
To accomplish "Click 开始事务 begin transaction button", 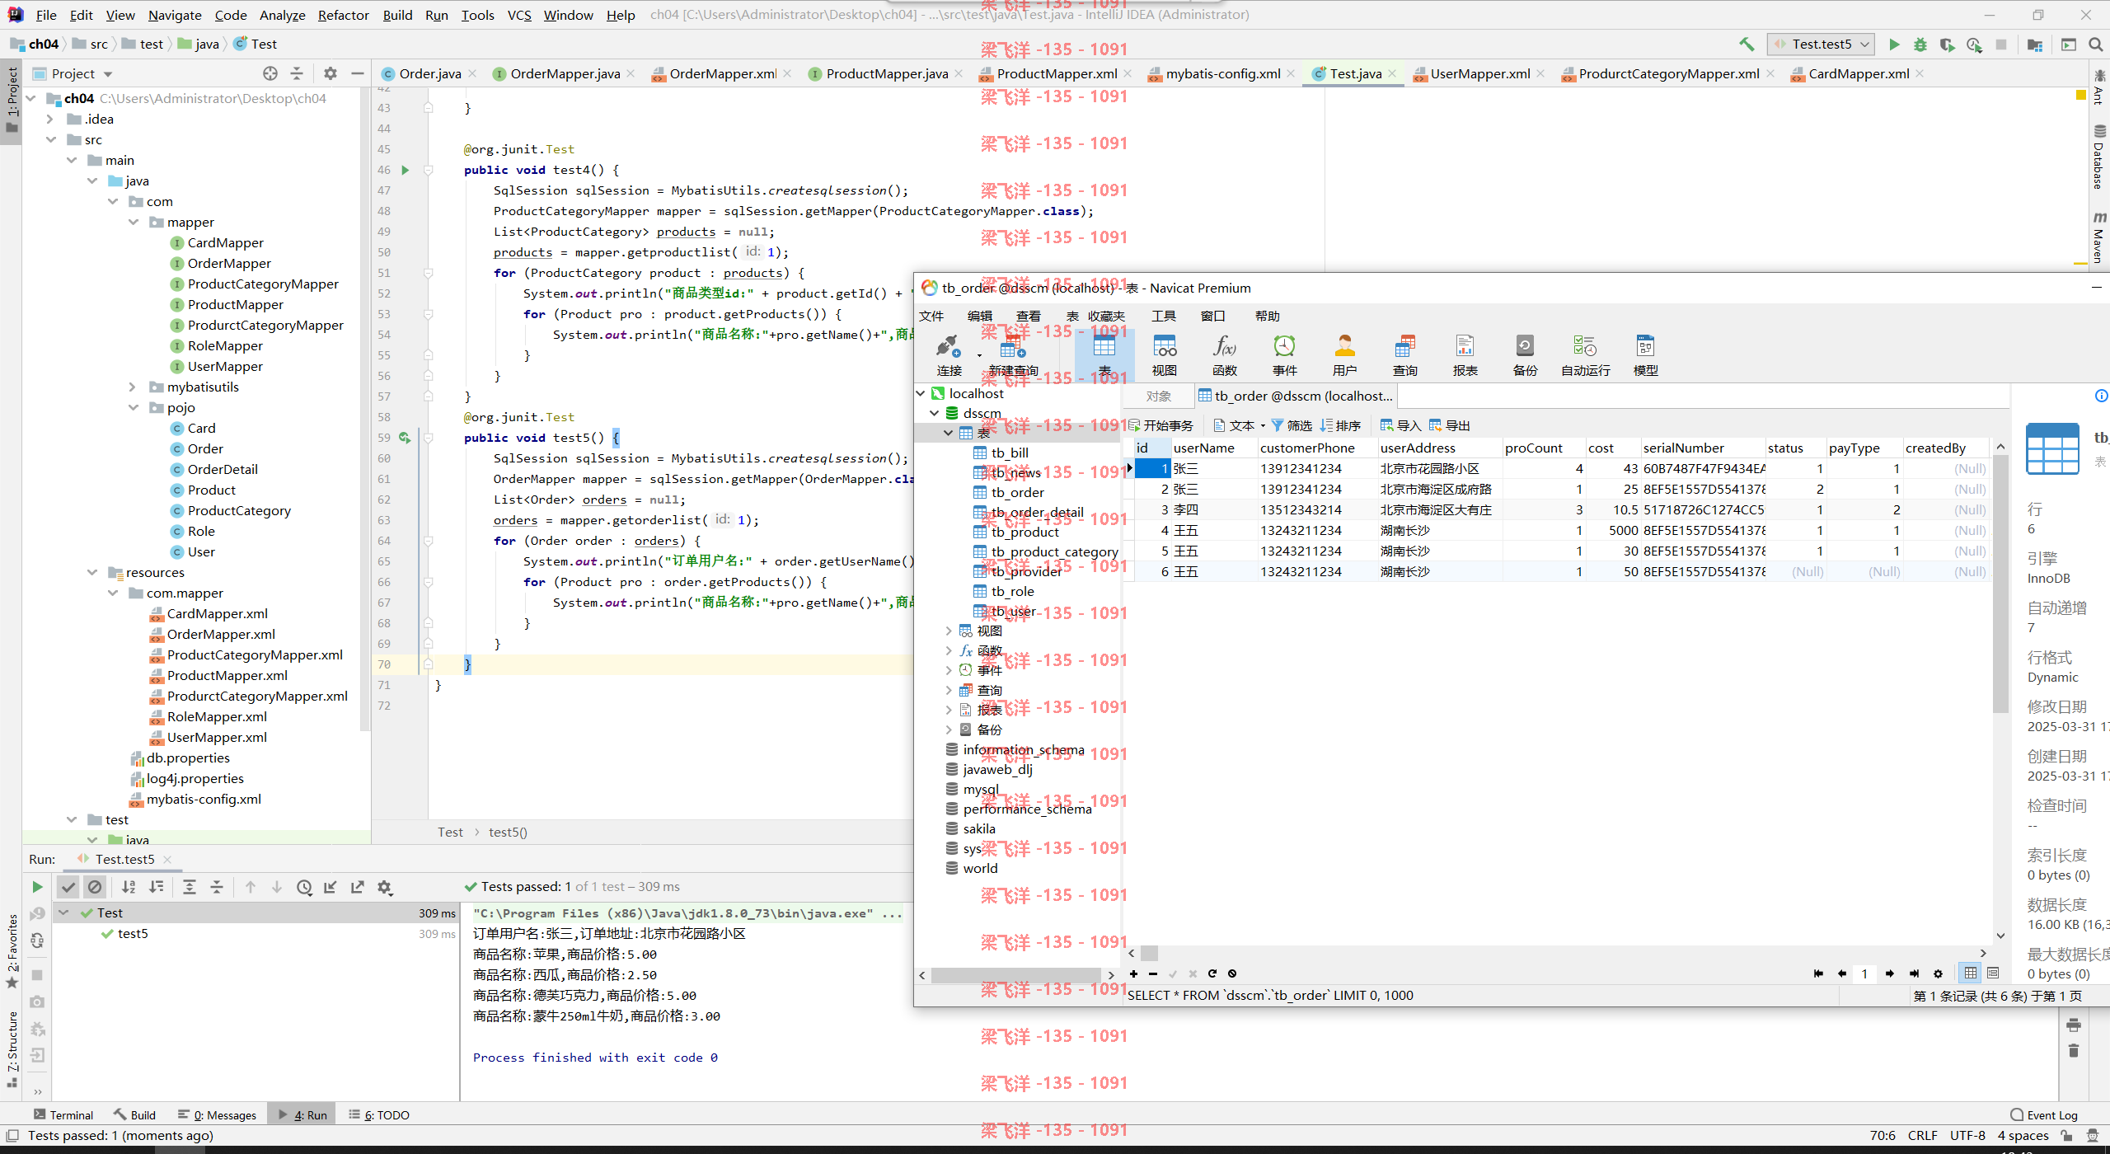I will [x=1160, y=426].
